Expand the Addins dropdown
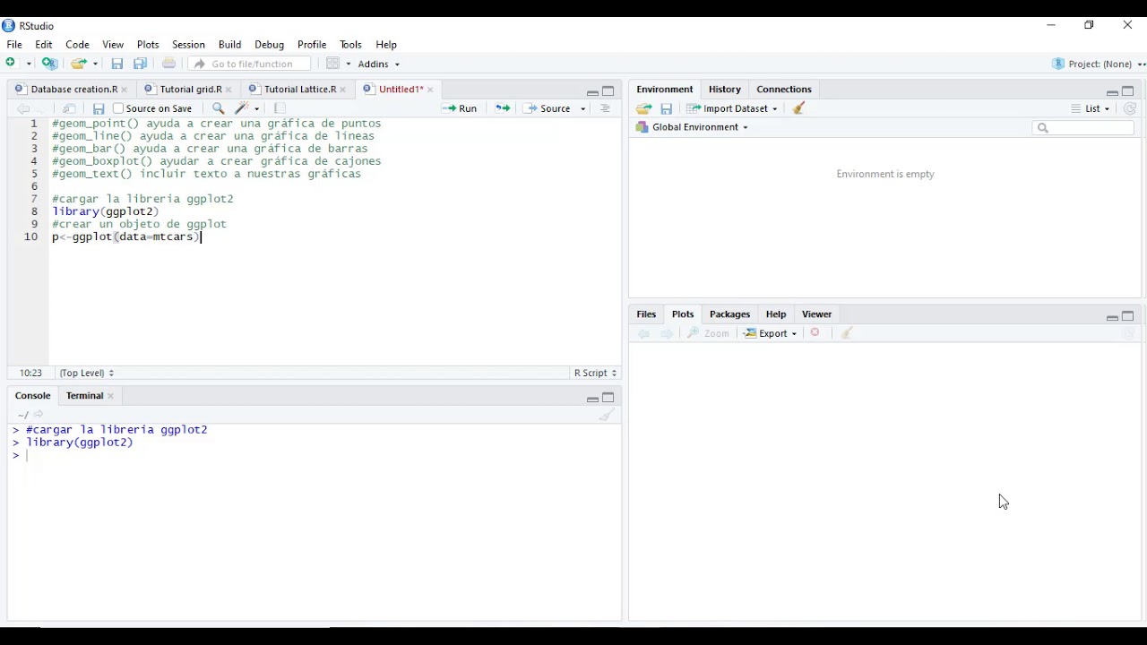This screenshot has height=645, width=1147. coord(379,64)
